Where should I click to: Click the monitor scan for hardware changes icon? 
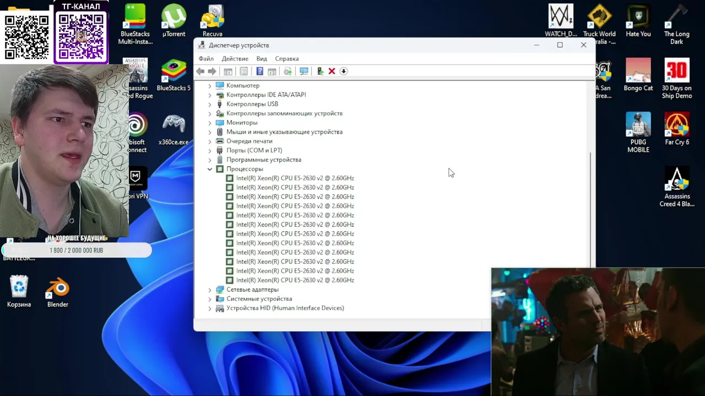click(303, 71)
